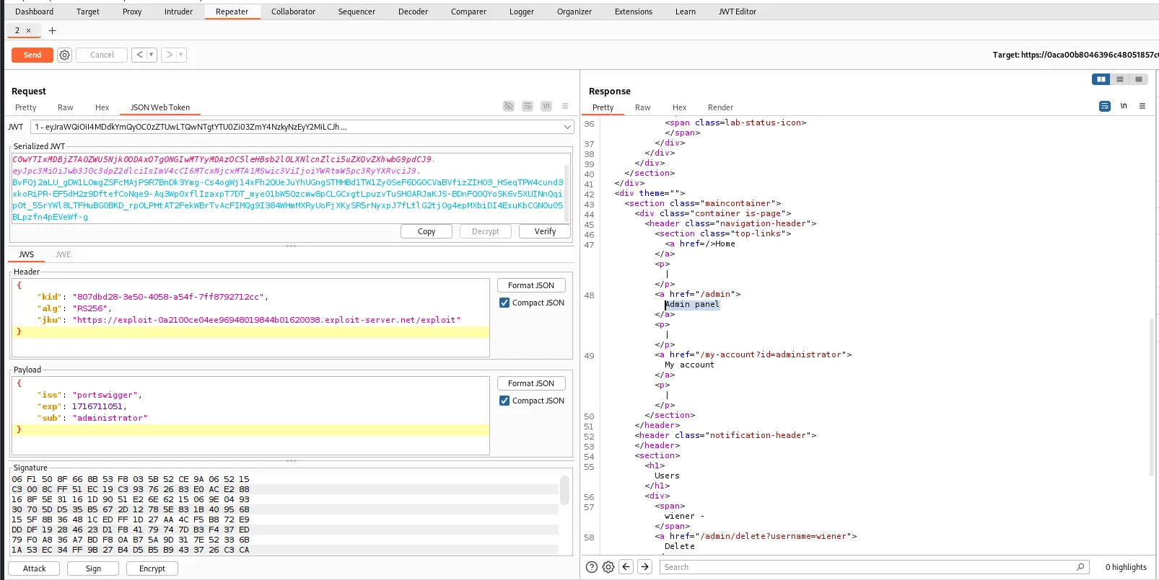Add a new Repeater tab
Image resolution: width=1159 pixels, height=580 pixels.
point(52,30)
